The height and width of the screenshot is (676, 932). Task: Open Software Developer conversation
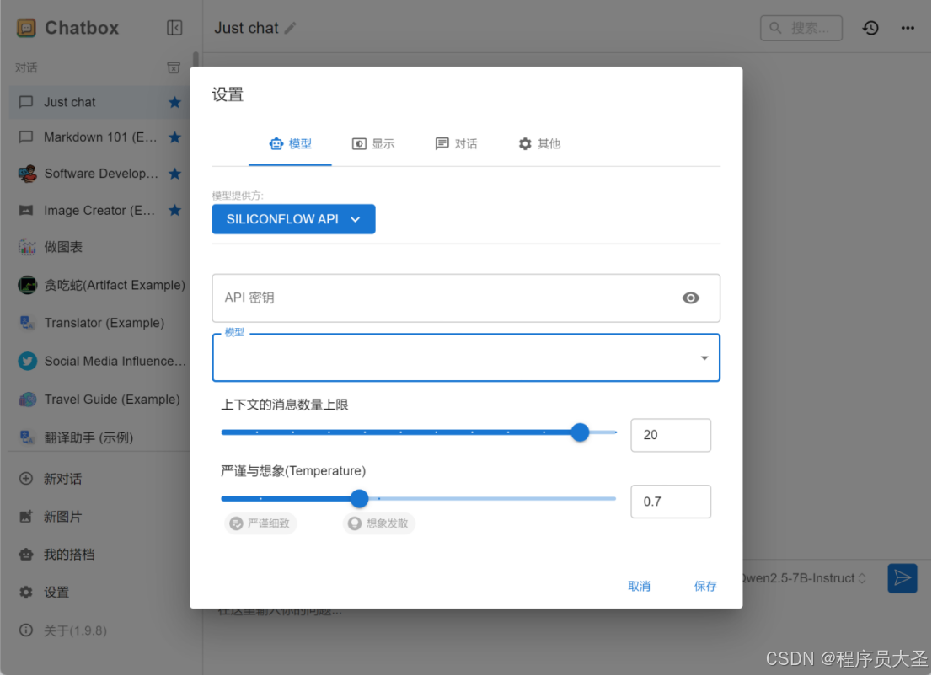point(99,174)
